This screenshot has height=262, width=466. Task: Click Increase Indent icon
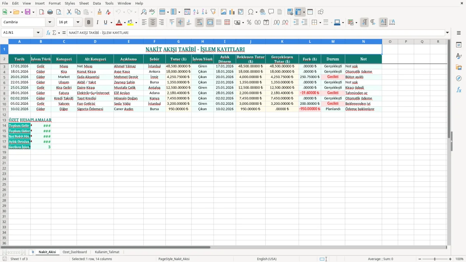point(296,23)
